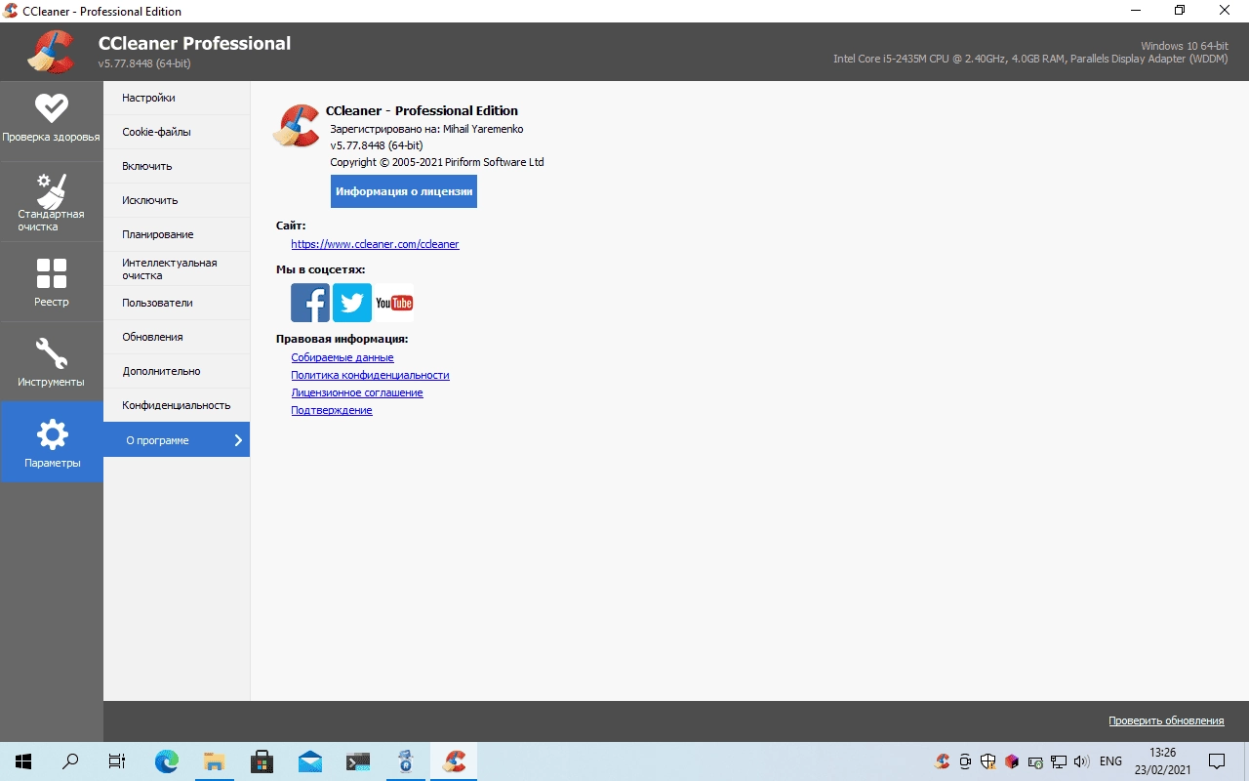The width and height of the screenshot is (1249, 781).
Task: Select the Параметры gear section
Action: point(51,442)
